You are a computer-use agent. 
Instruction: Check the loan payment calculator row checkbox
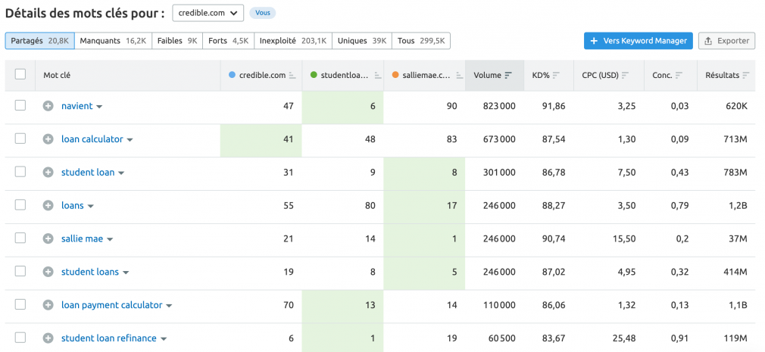tap(20, 304)
